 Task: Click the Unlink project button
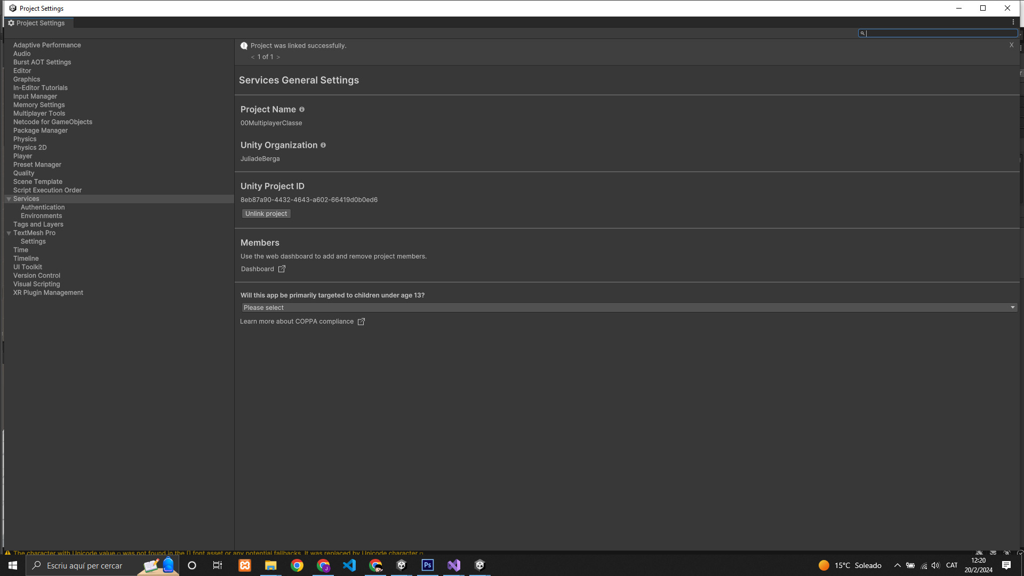(x=266, y=214)
